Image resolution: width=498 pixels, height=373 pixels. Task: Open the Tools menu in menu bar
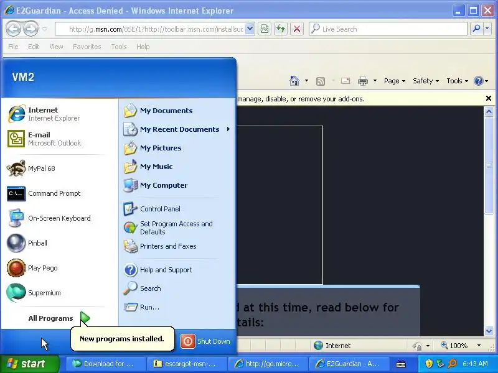(x=119, y=47)
